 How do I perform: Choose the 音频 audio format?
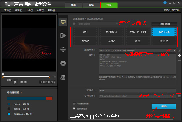tap(138, 41)
